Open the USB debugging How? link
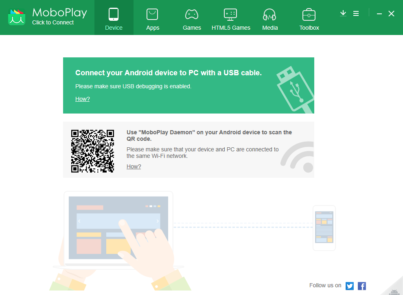This screenshot has width=403, height=295. point(82,99)
